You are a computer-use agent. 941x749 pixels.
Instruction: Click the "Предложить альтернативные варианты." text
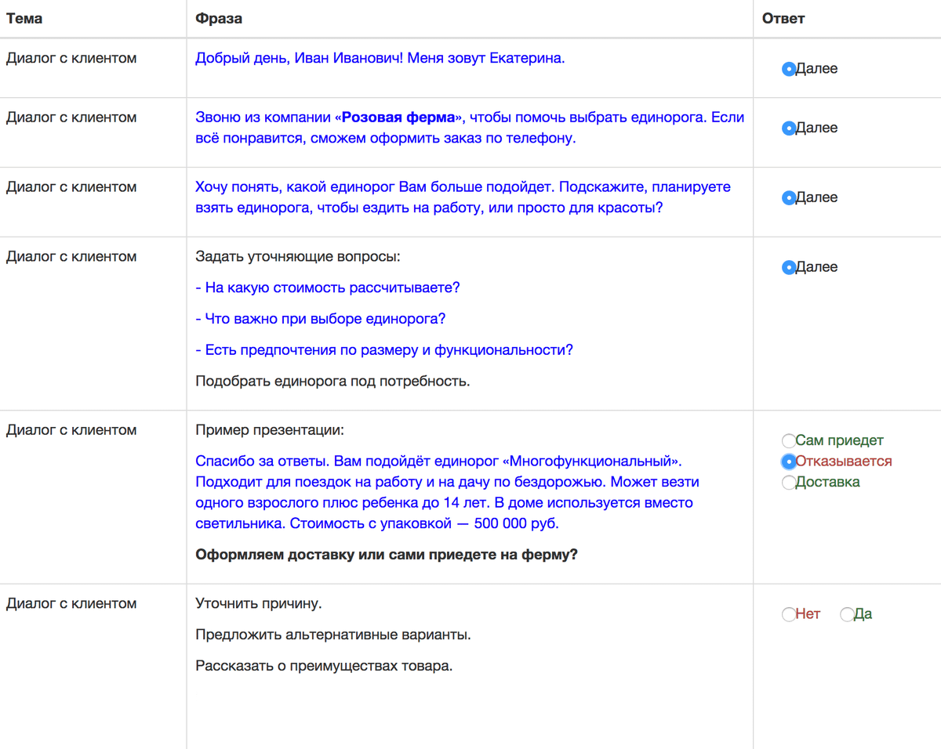click(333, 635)
